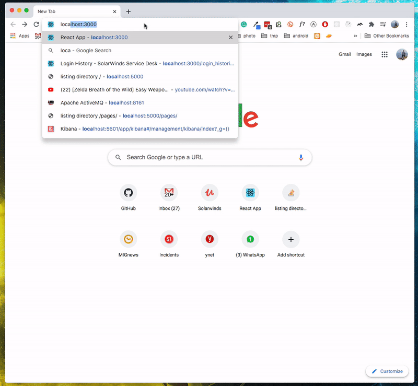This screenshot has width=418, height=386.
Task: Open the media playlist control icon
Action: coord(383,25)
